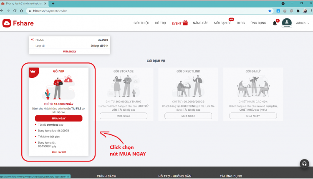Click the GÓI DIRECTLINK title
This screenshot has width=313, height=179.
pyautogui.click(x=188, y=71)
